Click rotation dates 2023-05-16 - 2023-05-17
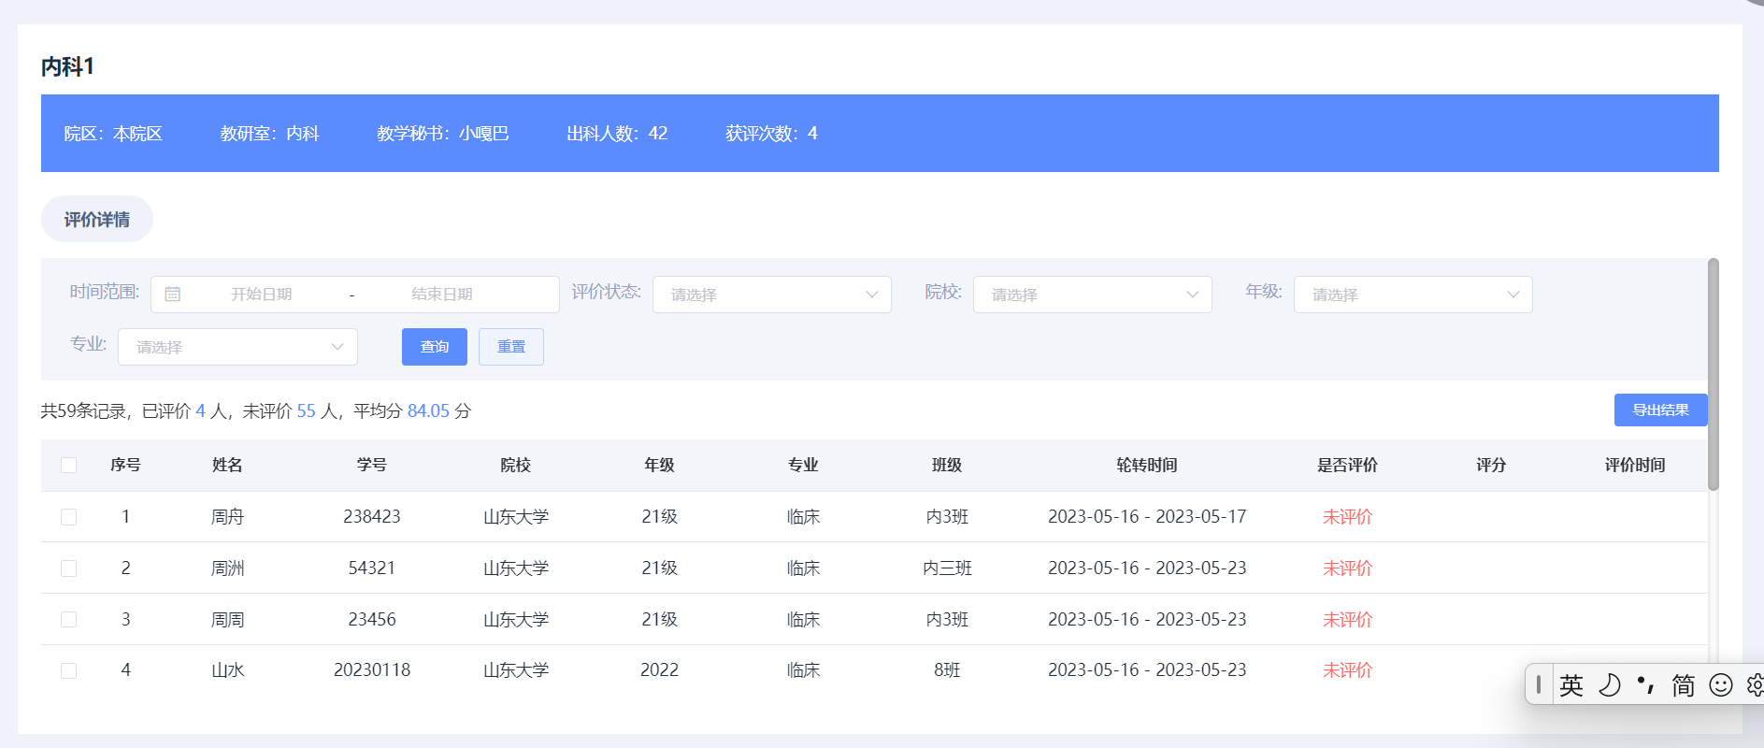 tap(1147, 517)
